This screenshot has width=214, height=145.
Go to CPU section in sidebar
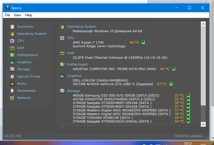tap(21, 41)
